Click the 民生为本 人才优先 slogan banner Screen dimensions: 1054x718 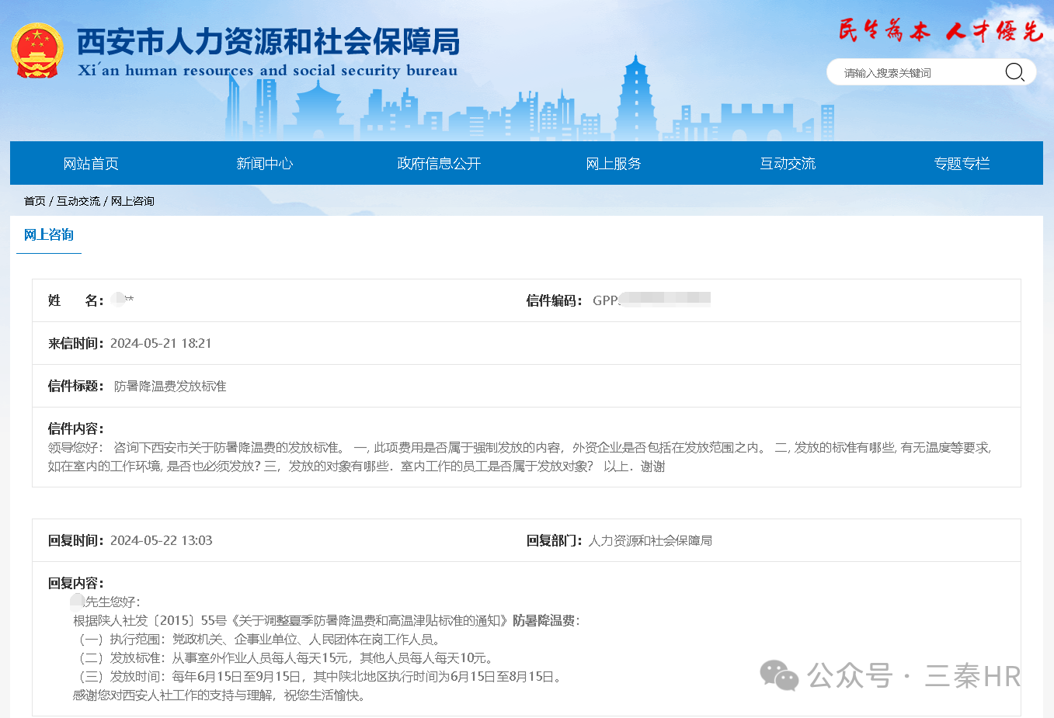pyautogui.click(x=940, y=30)
